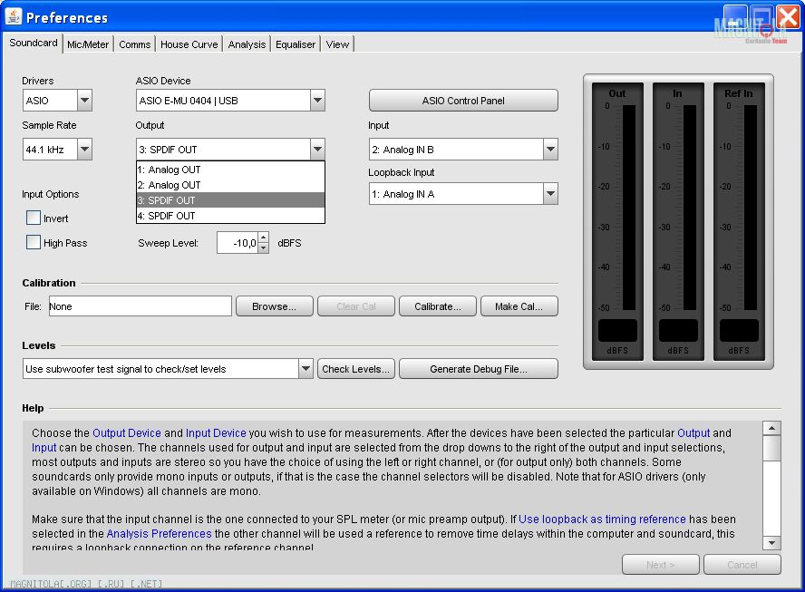Expand the Sample Rate dropdown
This screenshot has width=805, height=592.
[84, 150]
